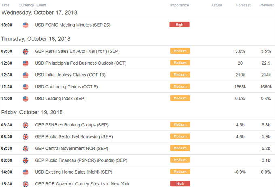Image resolution: width=275 pixels, height=189 pixels.
Task: Click the Importance column header
Action: tap(179, 5)
